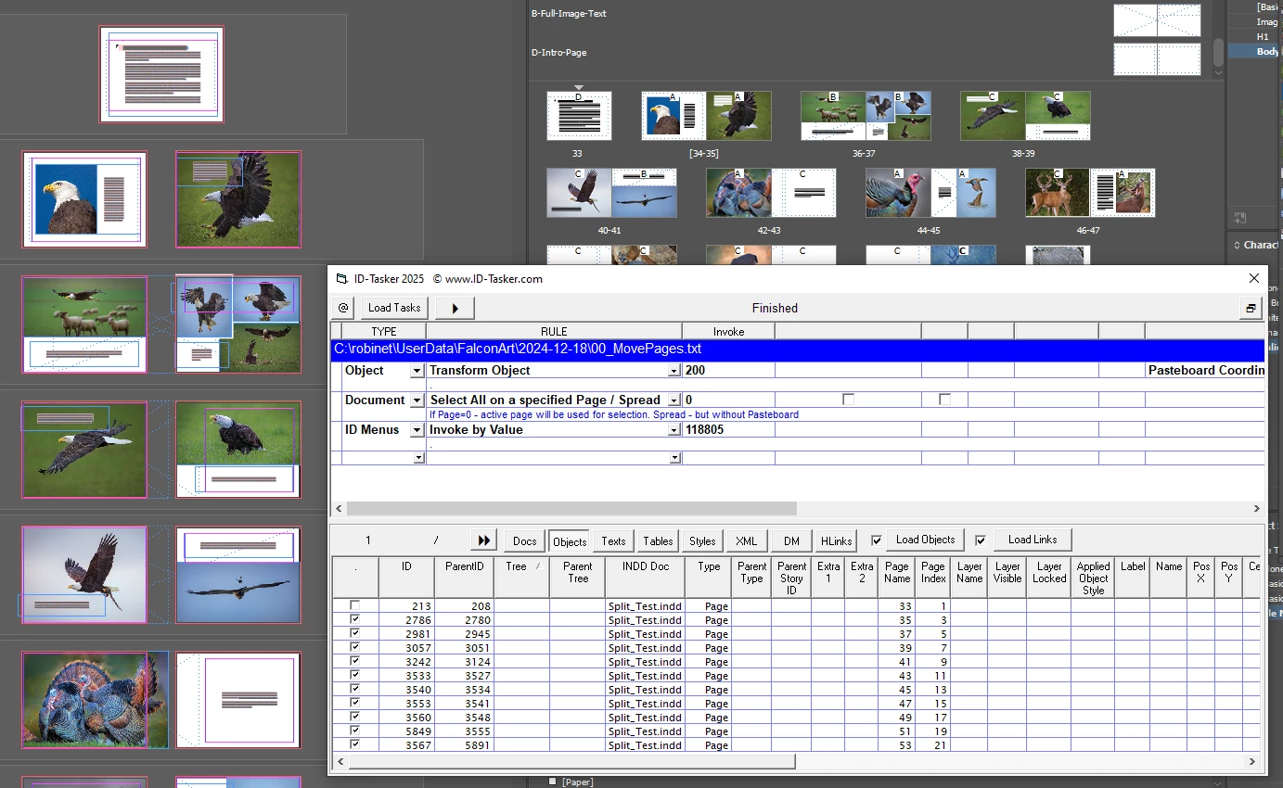Click the ID cell 3567 in the table
The width and height of the screenshot is (1283, 788).
click(x=406, y=745)
